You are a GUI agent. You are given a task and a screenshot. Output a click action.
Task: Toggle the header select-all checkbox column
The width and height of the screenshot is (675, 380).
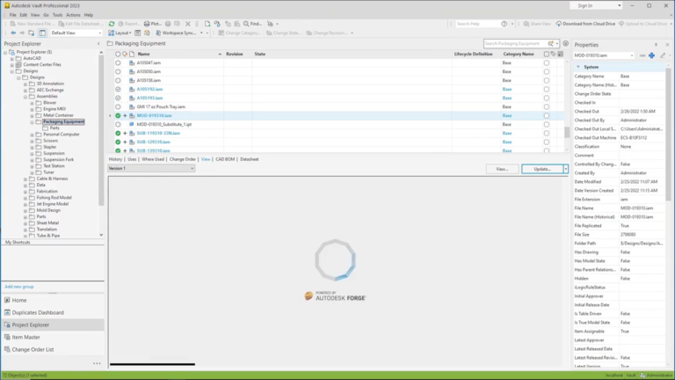coord(547,54)
